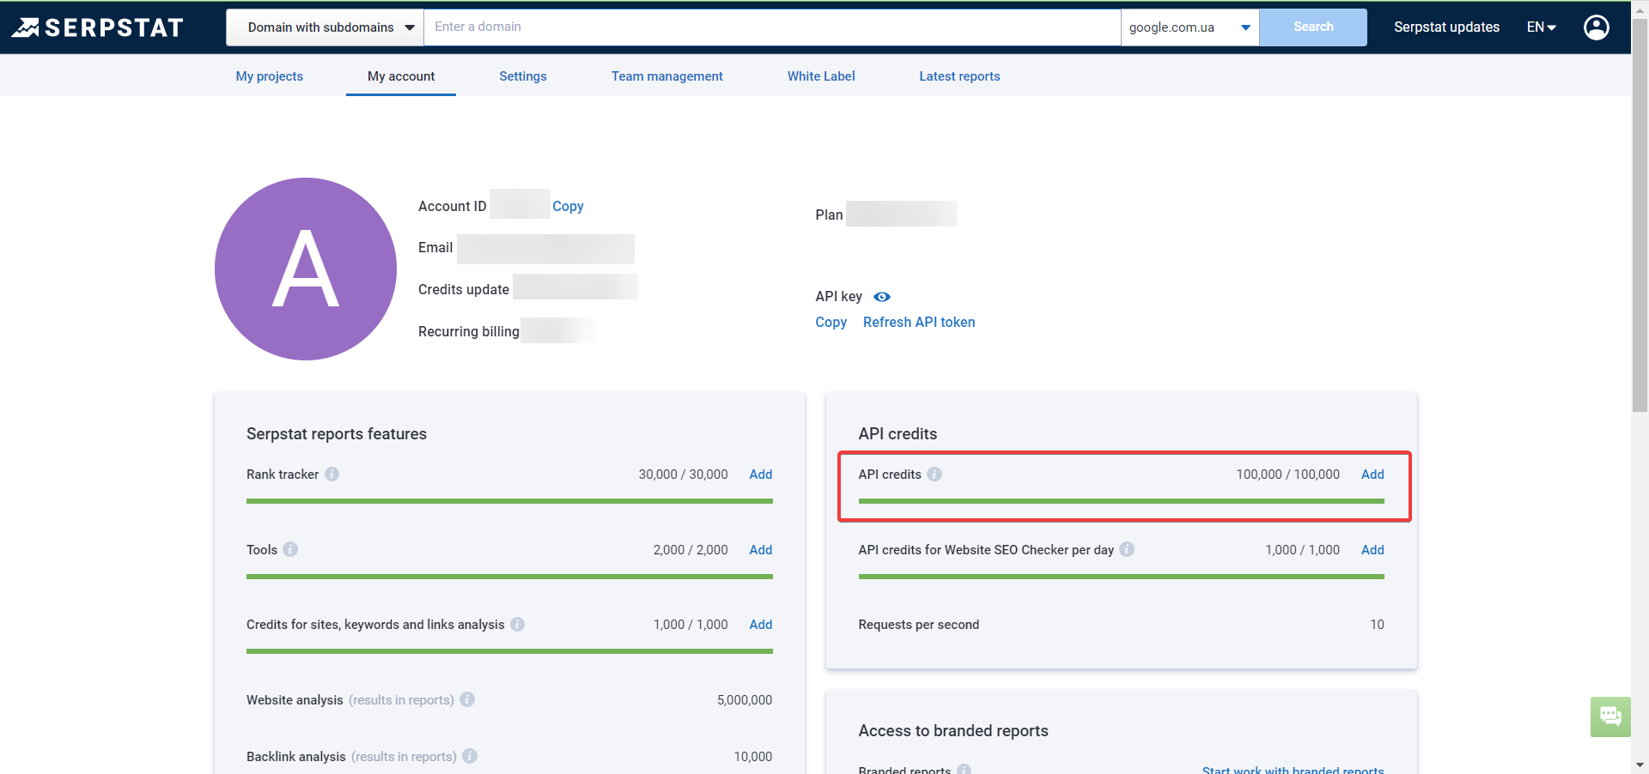Screen dimensions: 1649x774
Task: Show info for Rank tracker
Action: click(332, 475)
